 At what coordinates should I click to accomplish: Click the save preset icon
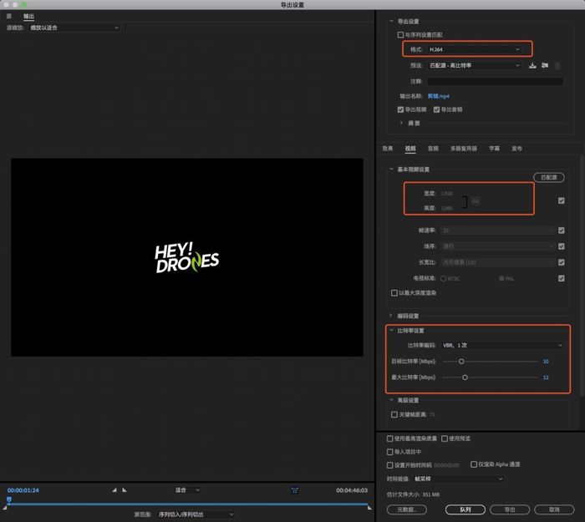[532, 66]
